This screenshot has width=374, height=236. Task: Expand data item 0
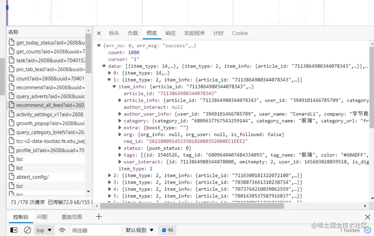point(109,73)
